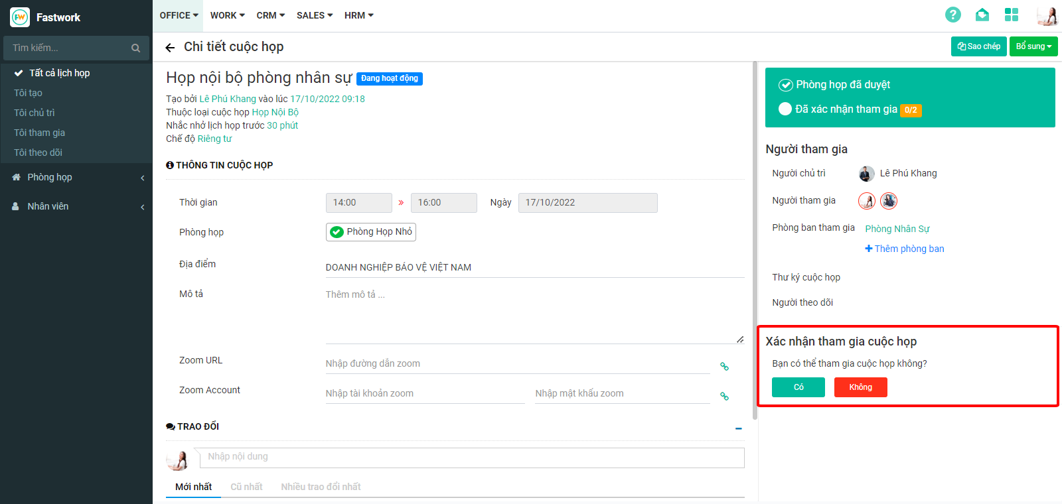1062x504 pixels.
Task: Click the Zoom Account link icon
Action: (x=724, y=396)
